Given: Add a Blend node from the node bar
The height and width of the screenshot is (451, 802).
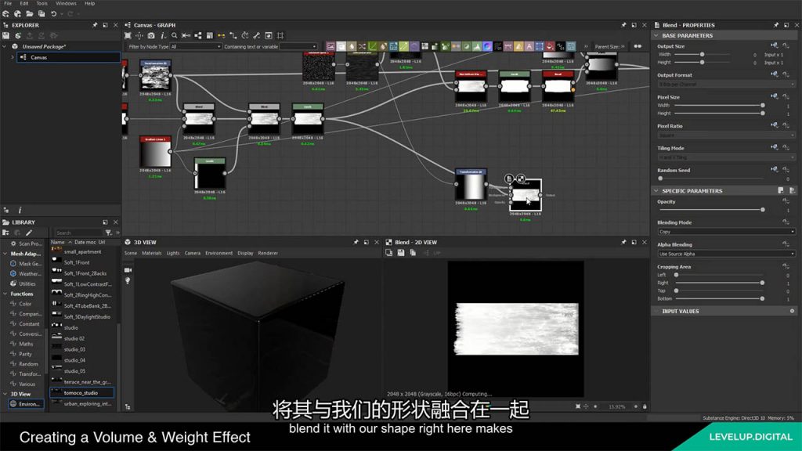Looking at the screenshot, I should (341, 46).
